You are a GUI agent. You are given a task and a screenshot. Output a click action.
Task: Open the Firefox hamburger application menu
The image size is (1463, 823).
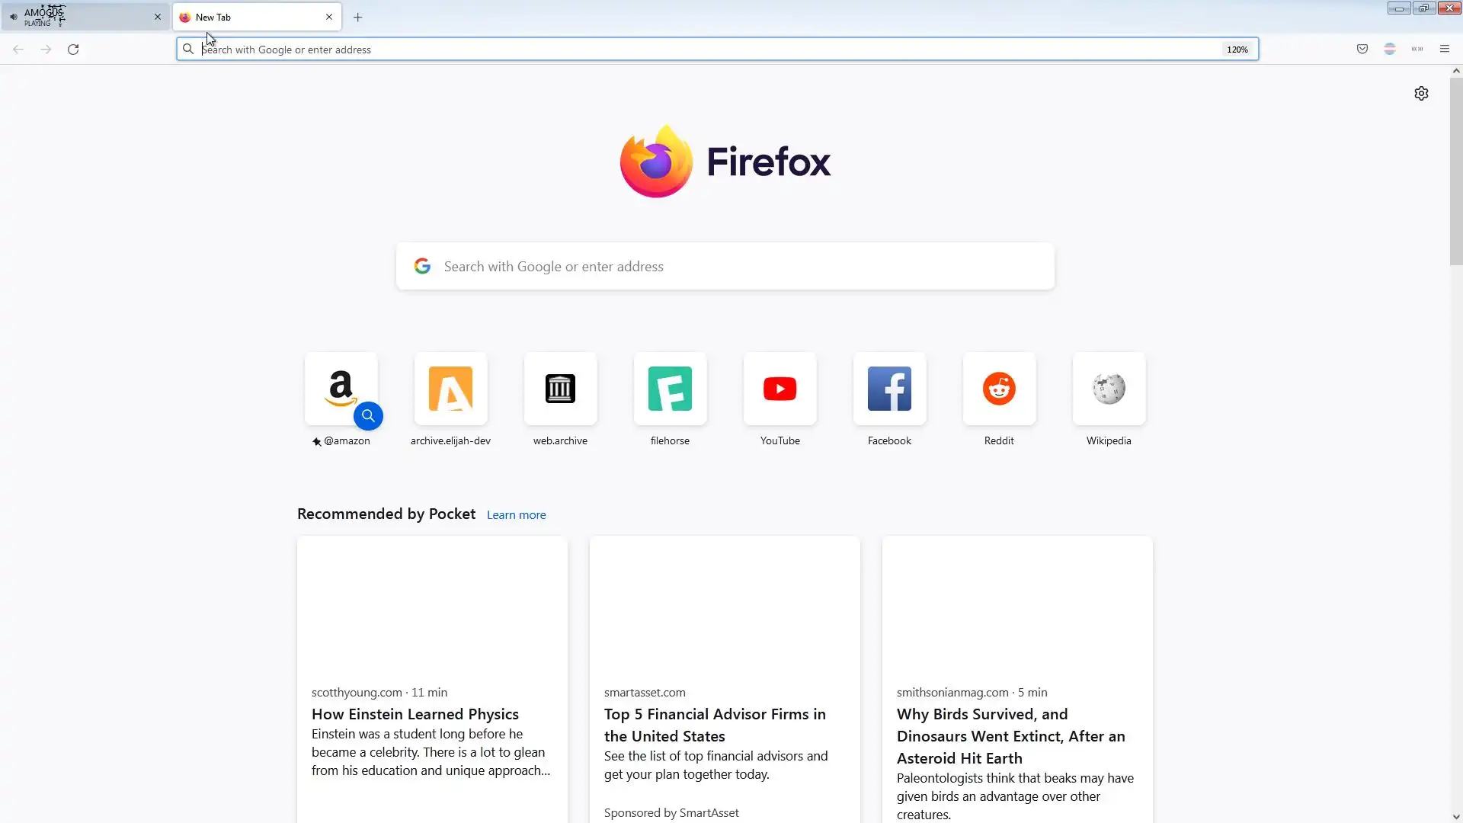(x=1444, y=49)
